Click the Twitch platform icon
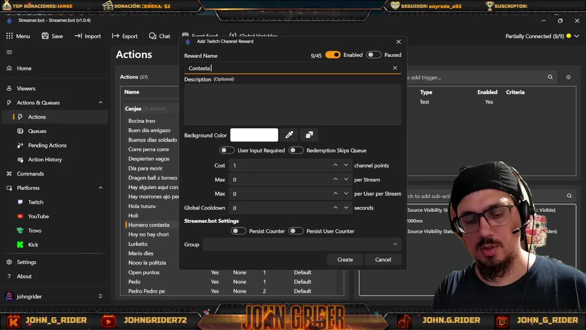Screen dimensions: 586x330 tap(20, 202)
